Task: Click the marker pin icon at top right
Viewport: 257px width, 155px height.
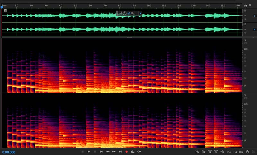Action: click(x=250, y=6)
